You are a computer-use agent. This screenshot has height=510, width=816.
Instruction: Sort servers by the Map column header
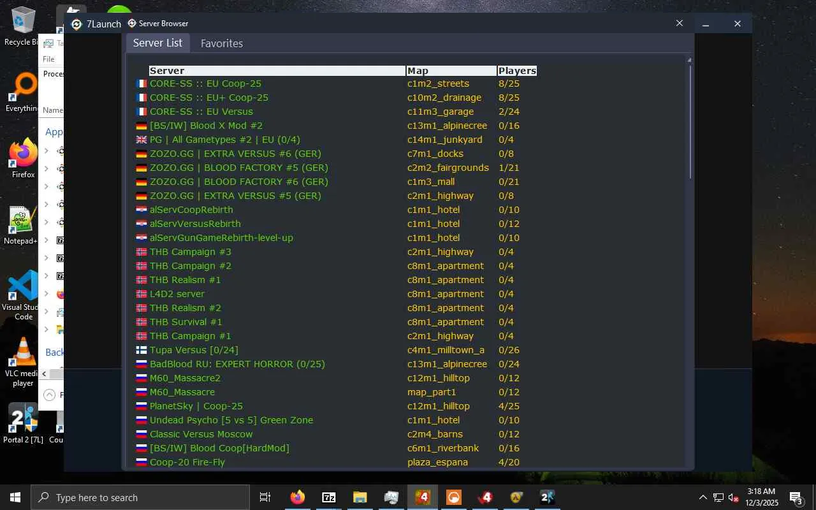pos(451,71)
